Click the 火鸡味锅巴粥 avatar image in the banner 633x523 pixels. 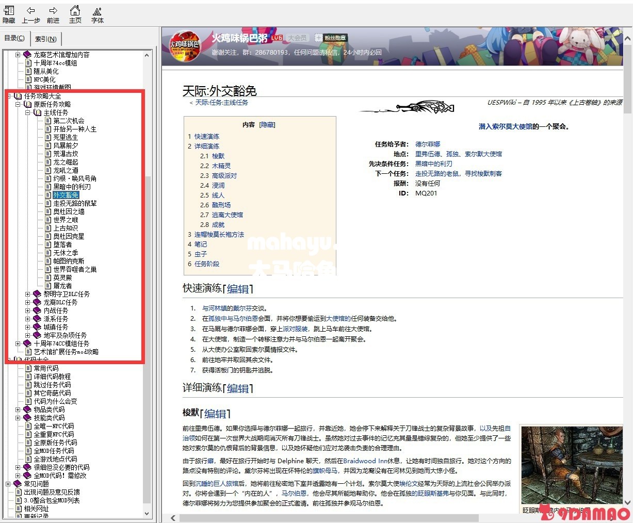pos(186,46)
